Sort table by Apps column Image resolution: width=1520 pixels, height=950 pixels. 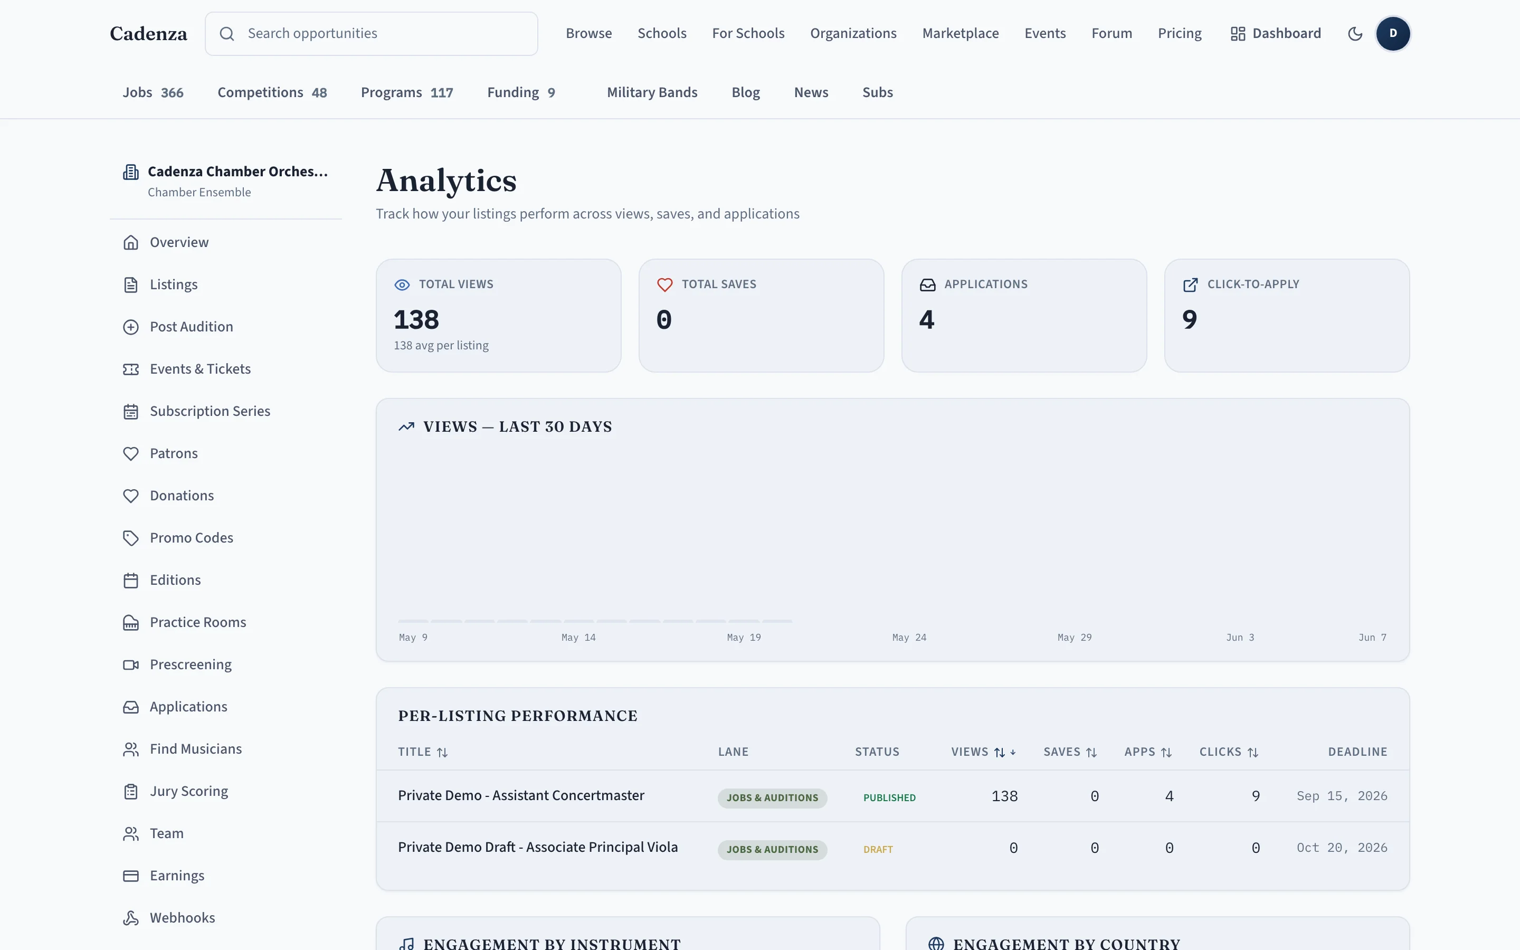(1147, 752)
